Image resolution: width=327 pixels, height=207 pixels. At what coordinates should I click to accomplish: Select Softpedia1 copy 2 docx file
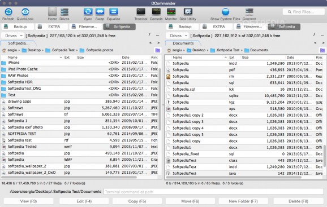pos(244,115)
